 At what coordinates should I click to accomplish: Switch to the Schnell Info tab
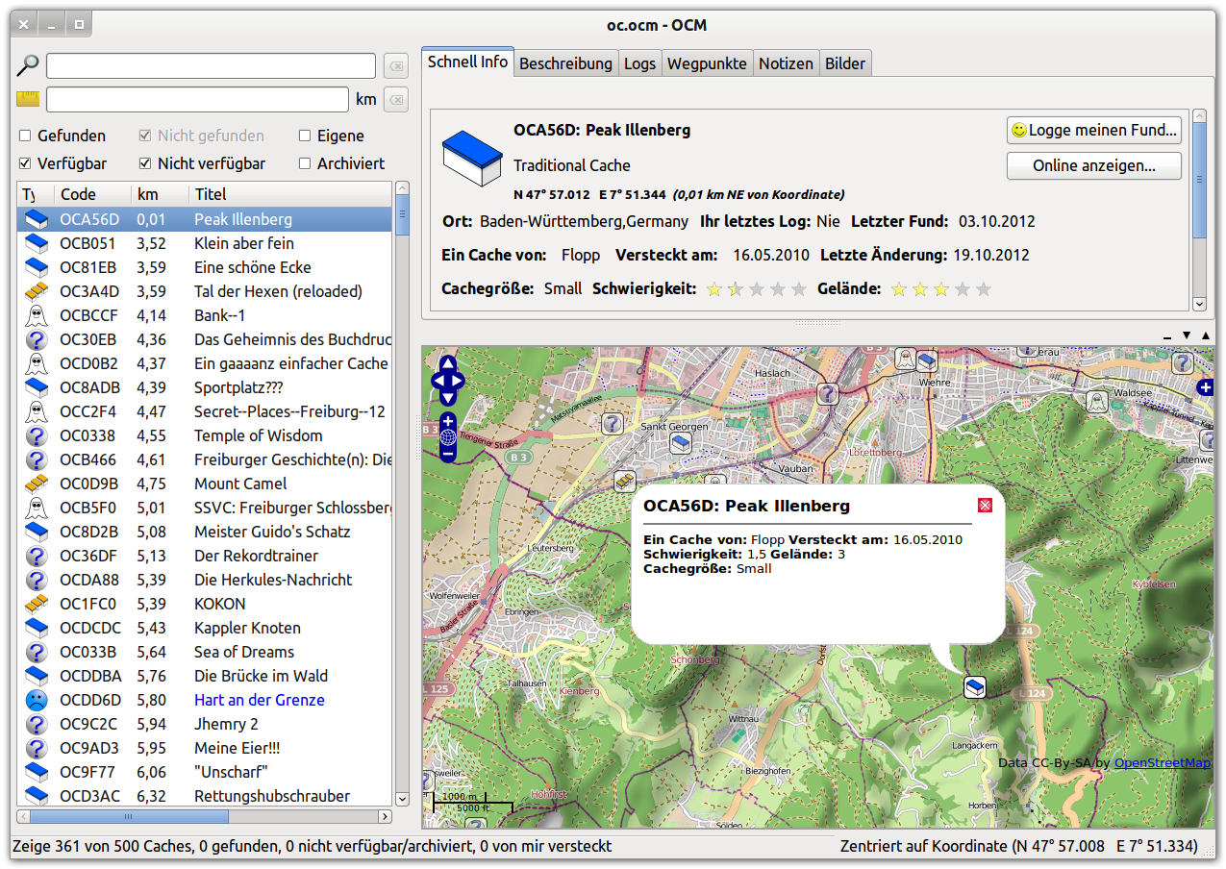(x=468, y=62)
